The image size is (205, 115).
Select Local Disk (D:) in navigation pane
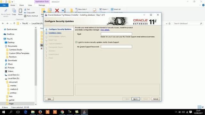coord(13,78)
